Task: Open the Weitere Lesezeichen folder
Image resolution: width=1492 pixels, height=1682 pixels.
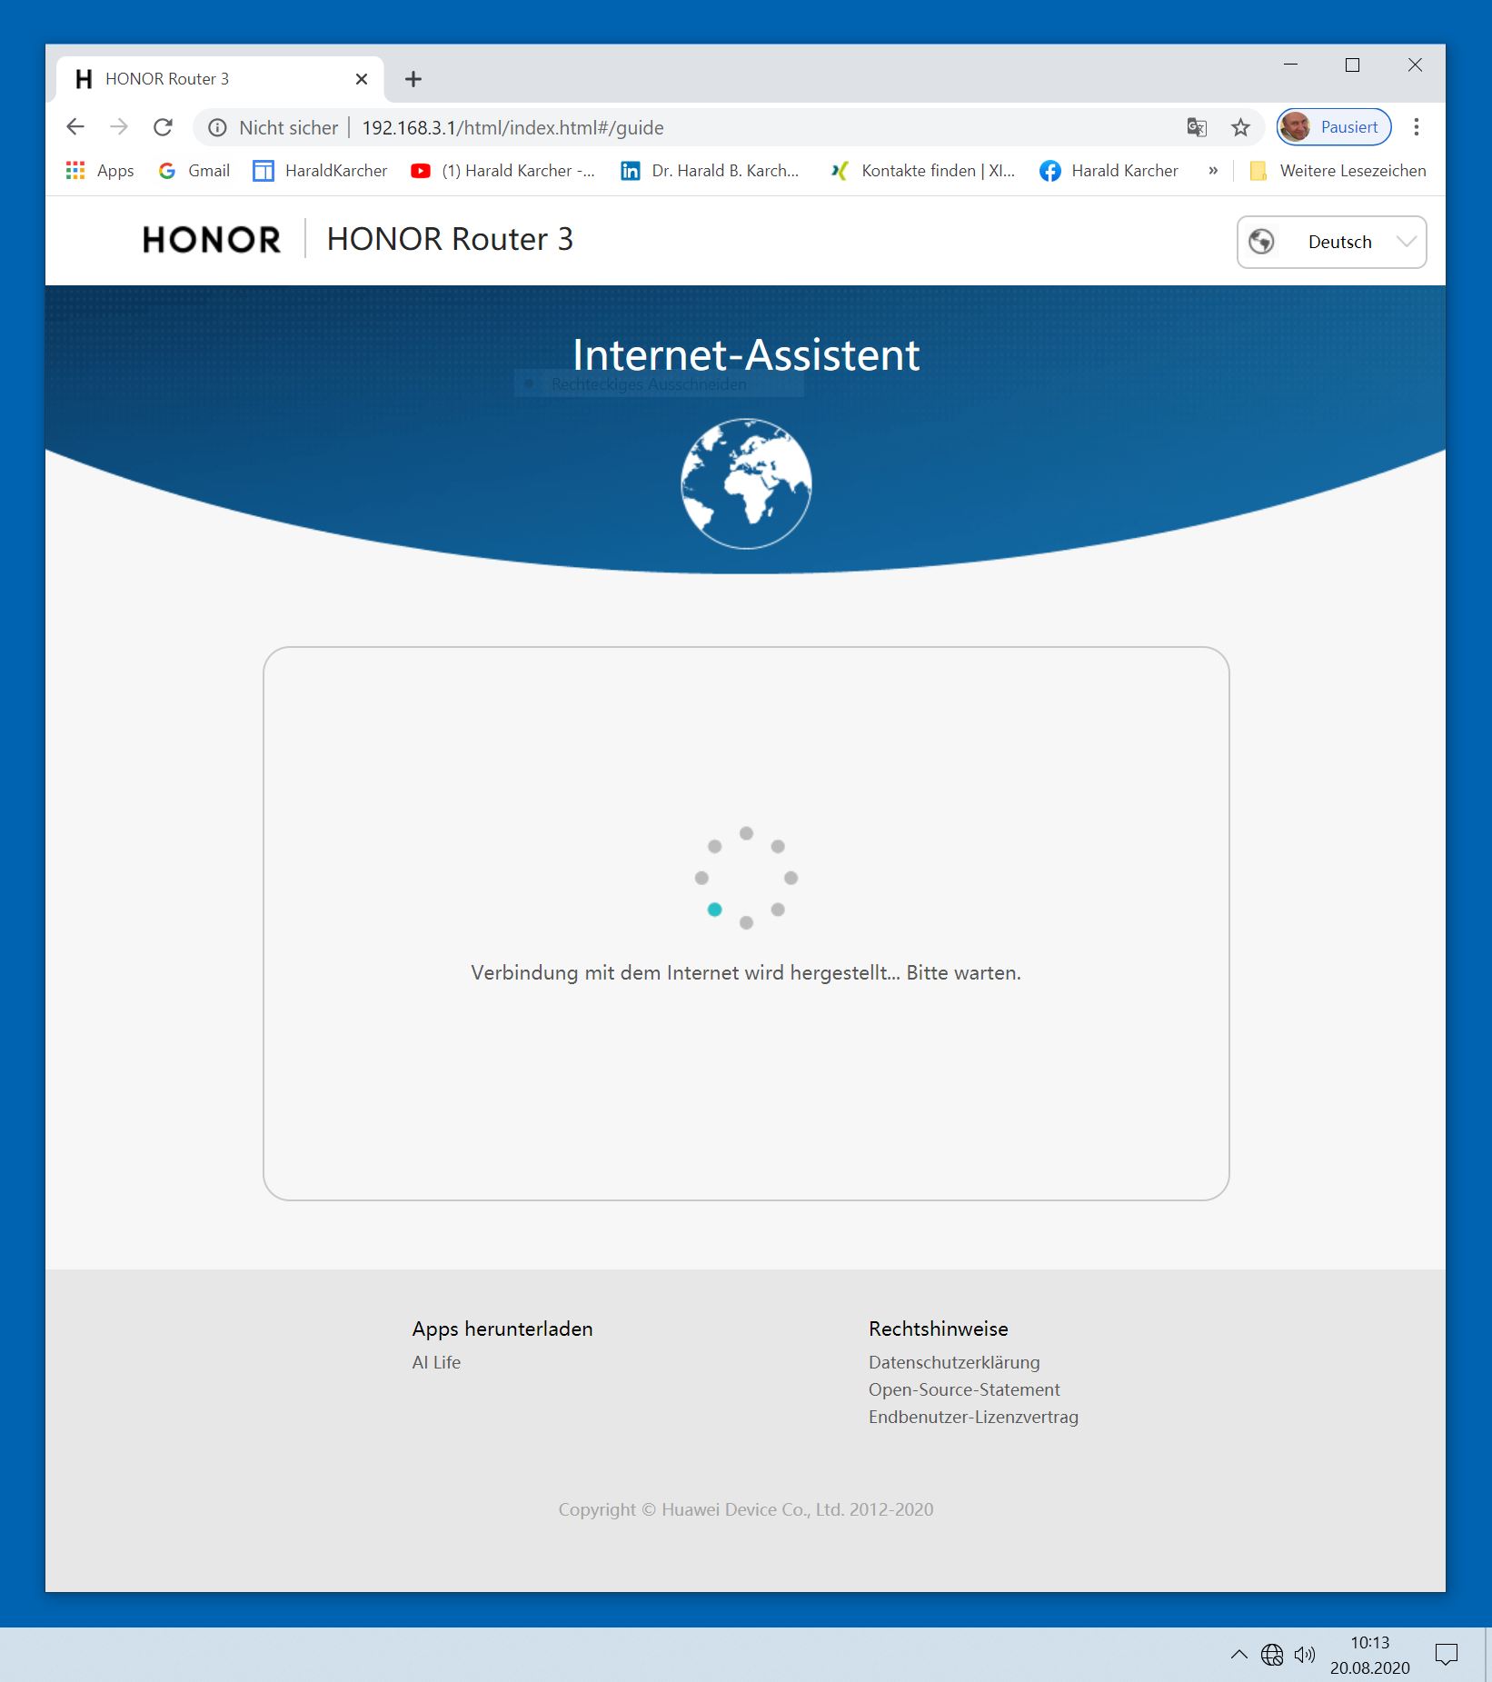Action: 1338,171
